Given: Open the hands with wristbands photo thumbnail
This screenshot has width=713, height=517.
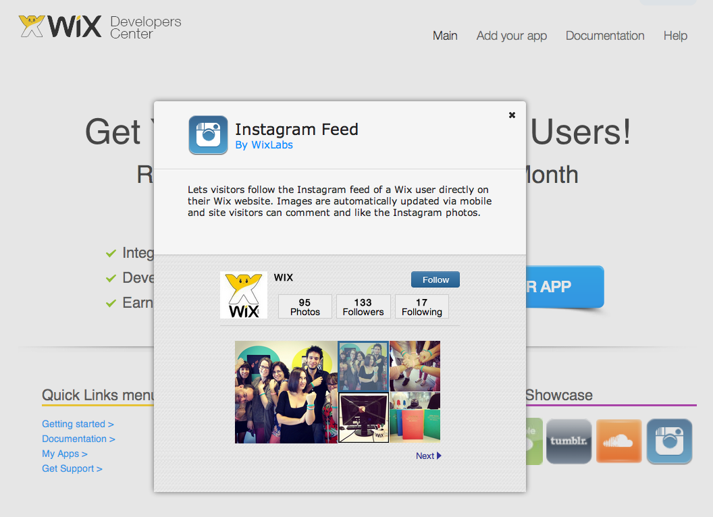Looking at the screenshot, I should click(x=415, y=366).
